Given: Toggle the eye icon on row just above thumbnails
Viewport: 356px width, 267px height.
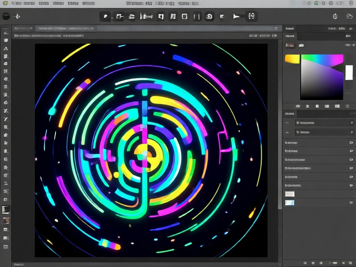Looking at the screenshot, I should tap(351, 185).
